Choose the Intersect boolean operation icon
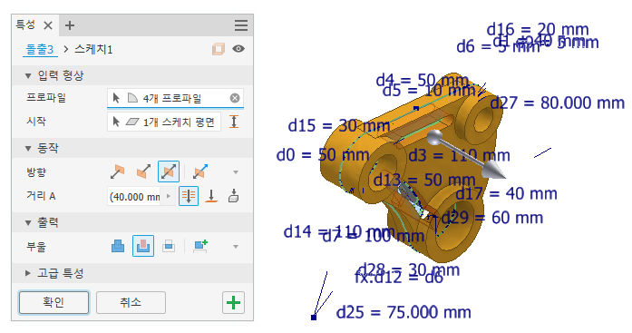 click(x=169, y=246)
